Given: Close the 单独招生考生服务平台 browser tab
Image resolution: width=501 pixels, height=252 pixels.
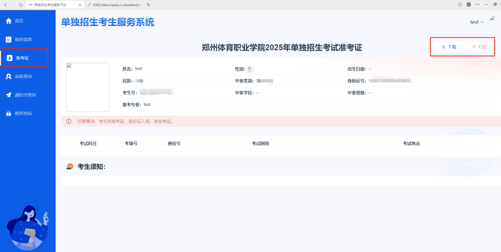Looking at the screenshot, I should click(x=80, y=5).
